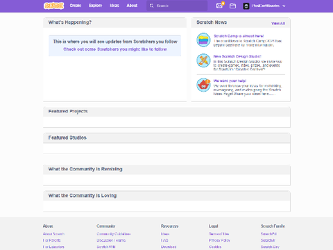Open the Ideas navigation item

click(114, 6)
